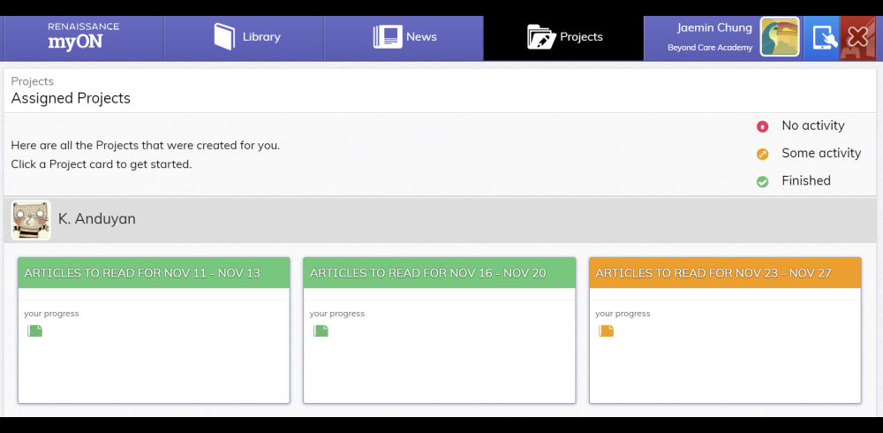Click the Renaissance myON logo
Image resolution: width=883 pixels, height=433 pixels.
(83, 37)
